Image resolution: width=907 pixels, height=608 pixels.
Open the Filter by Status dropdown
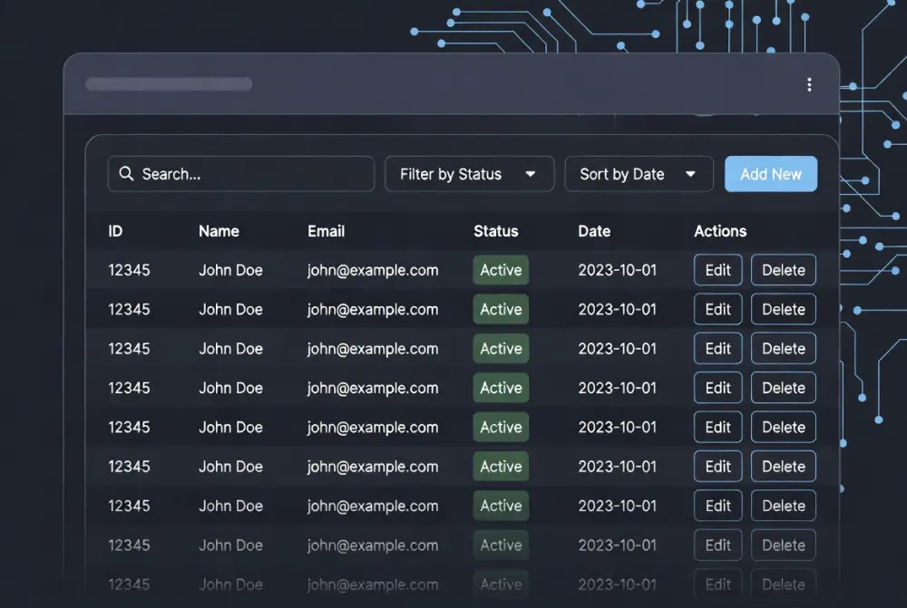[x=469, y=173]
